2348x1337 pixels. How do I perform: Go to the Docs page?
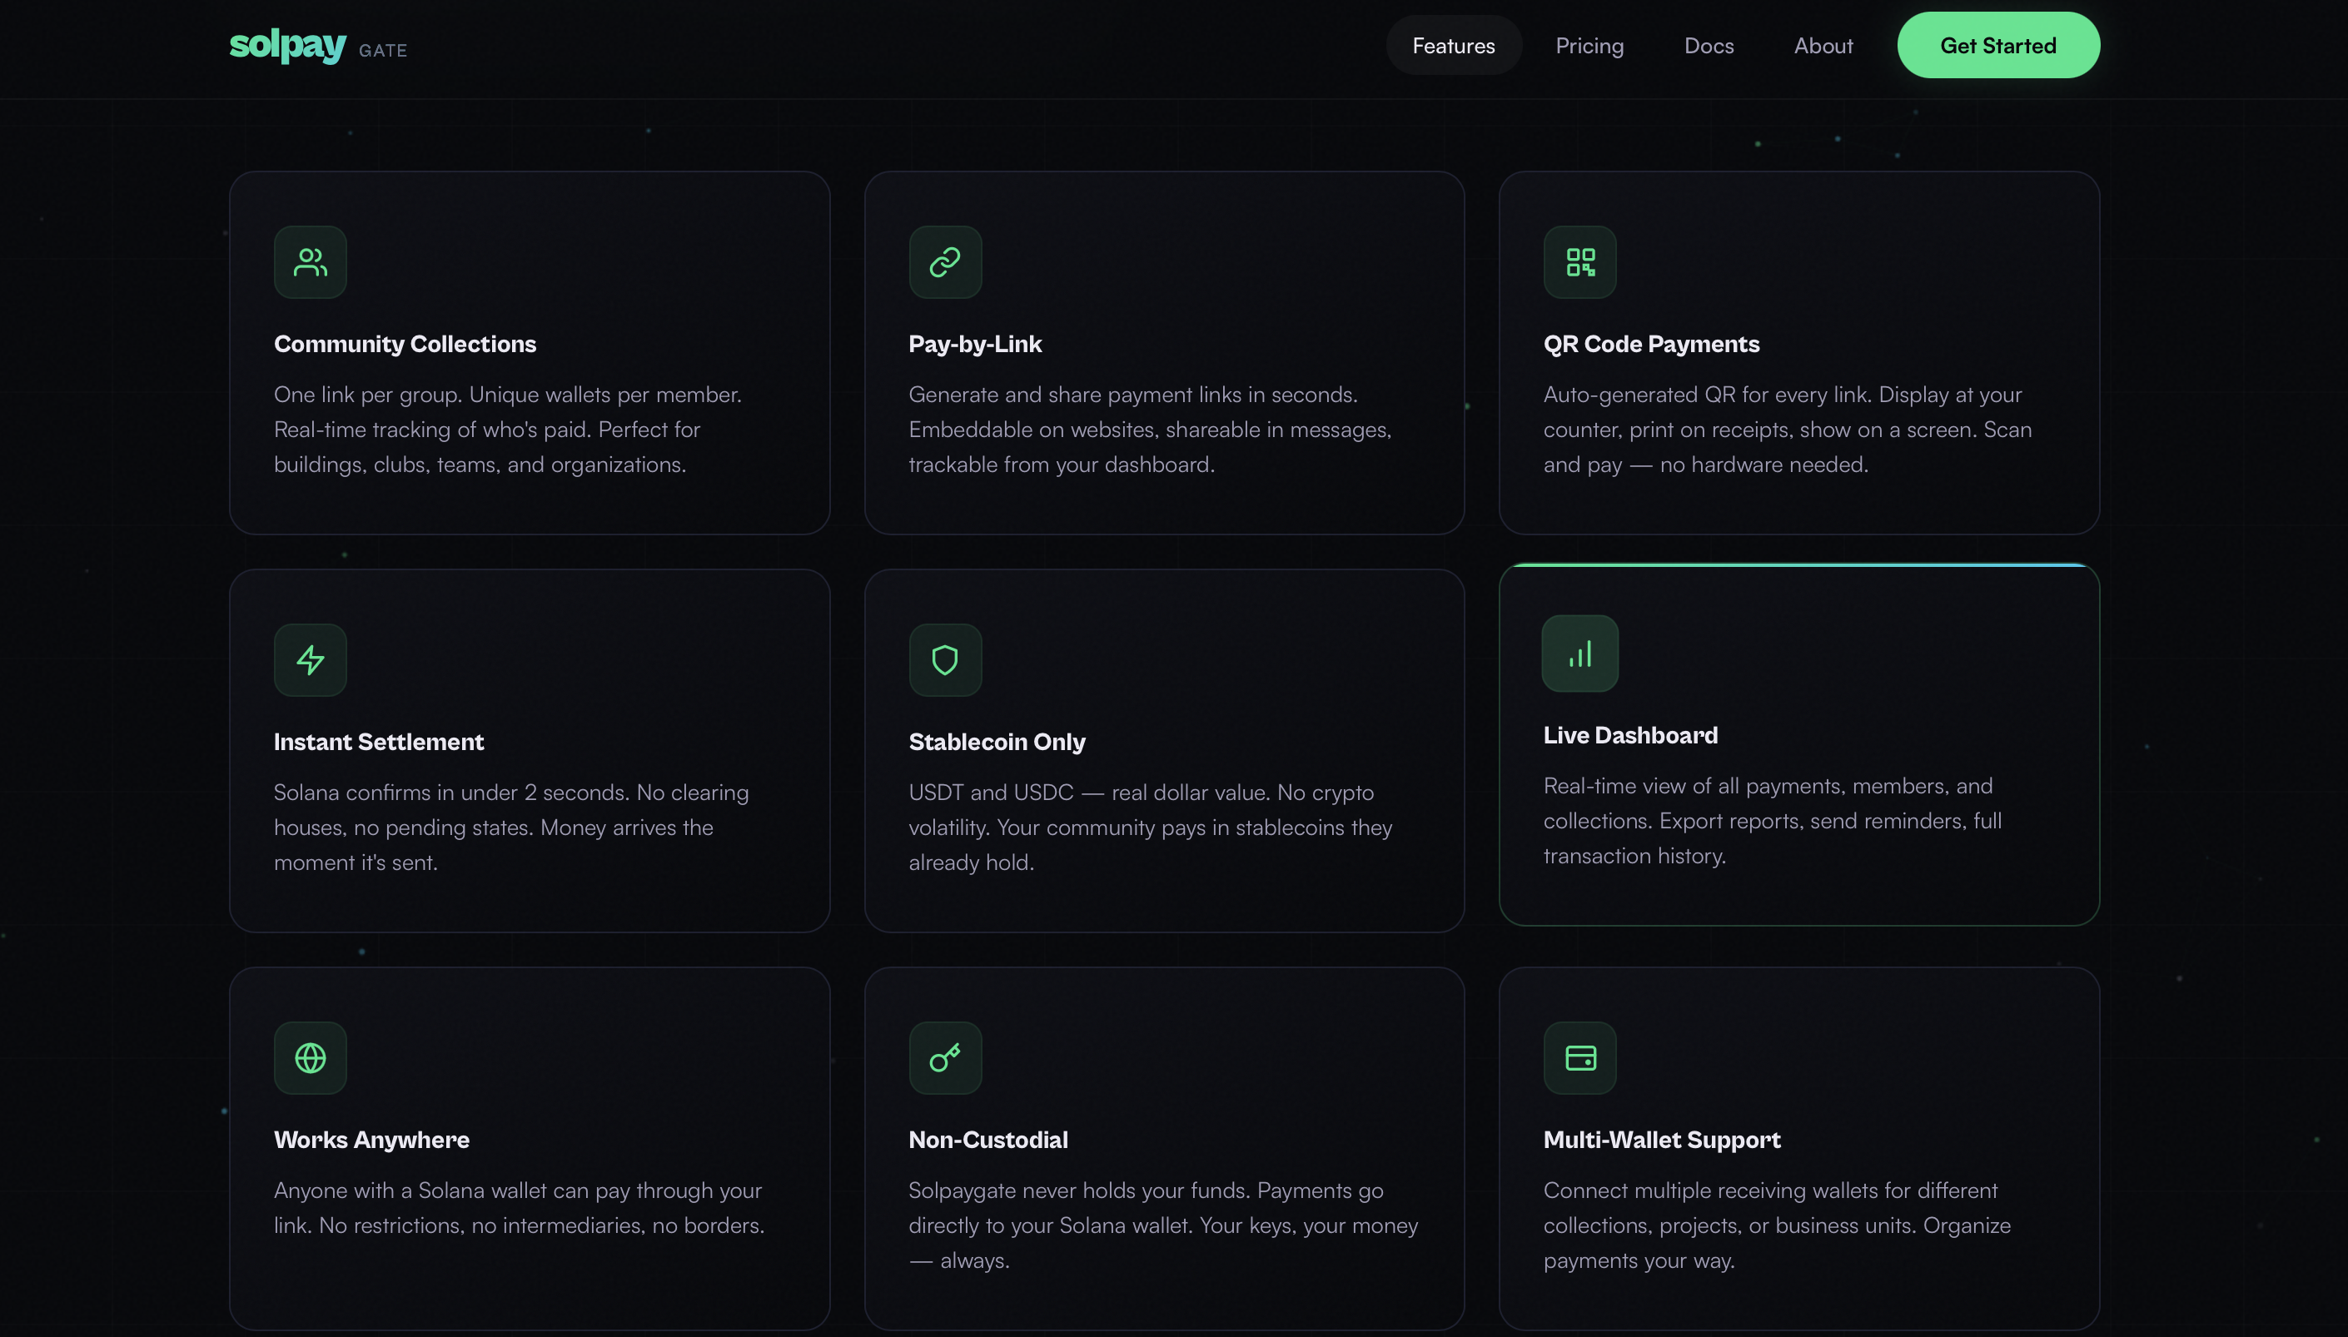point(1709,45)
